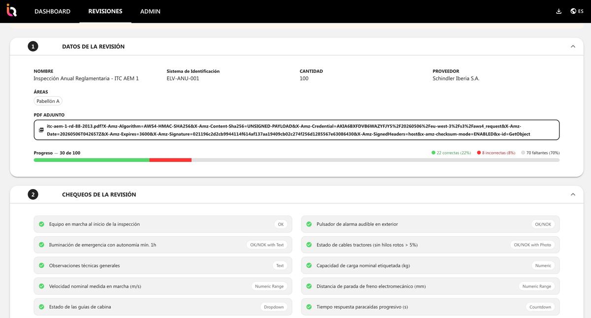Click the 22 correctas legend
The height and width of the screenshot is (318, 591).
point(451,153)
